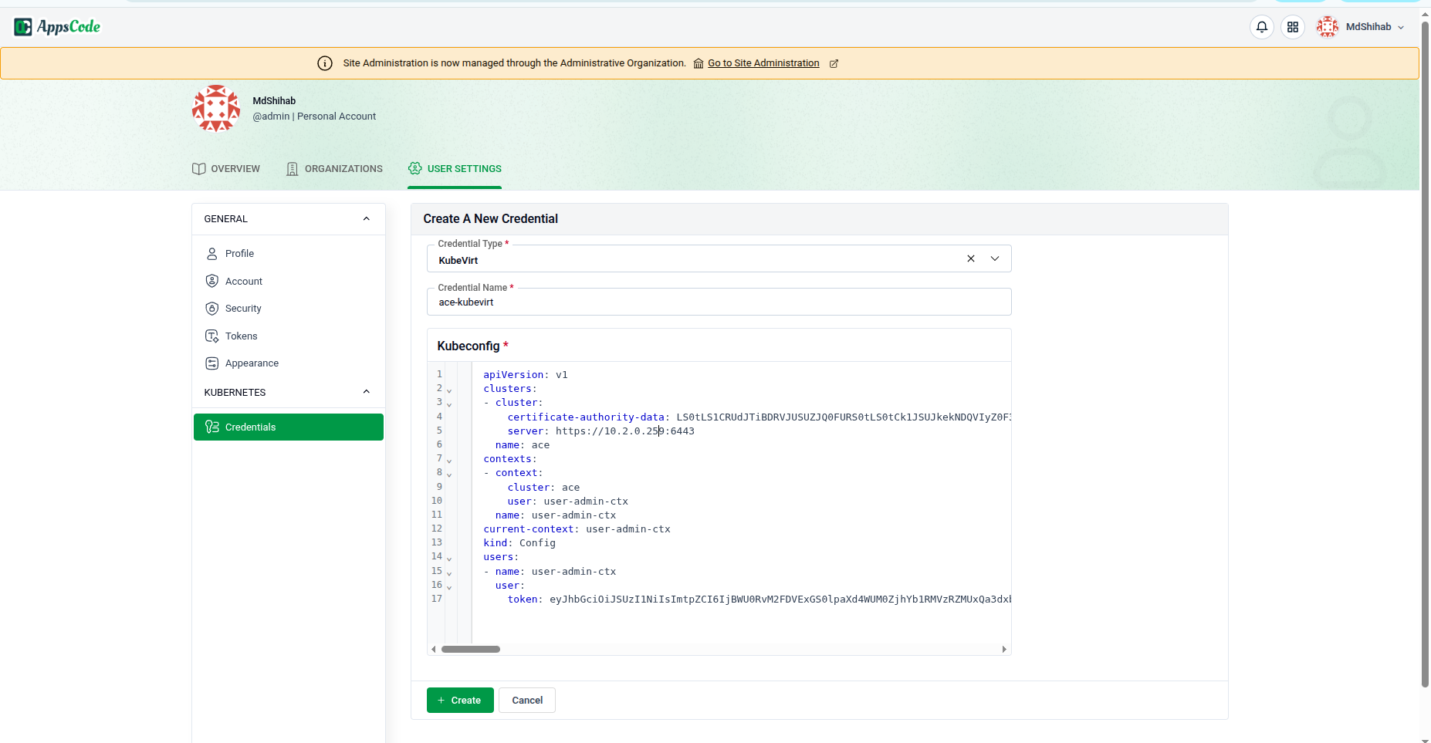
Task: Collapse the Kubernetes section
Action: (x=367, y=392)
